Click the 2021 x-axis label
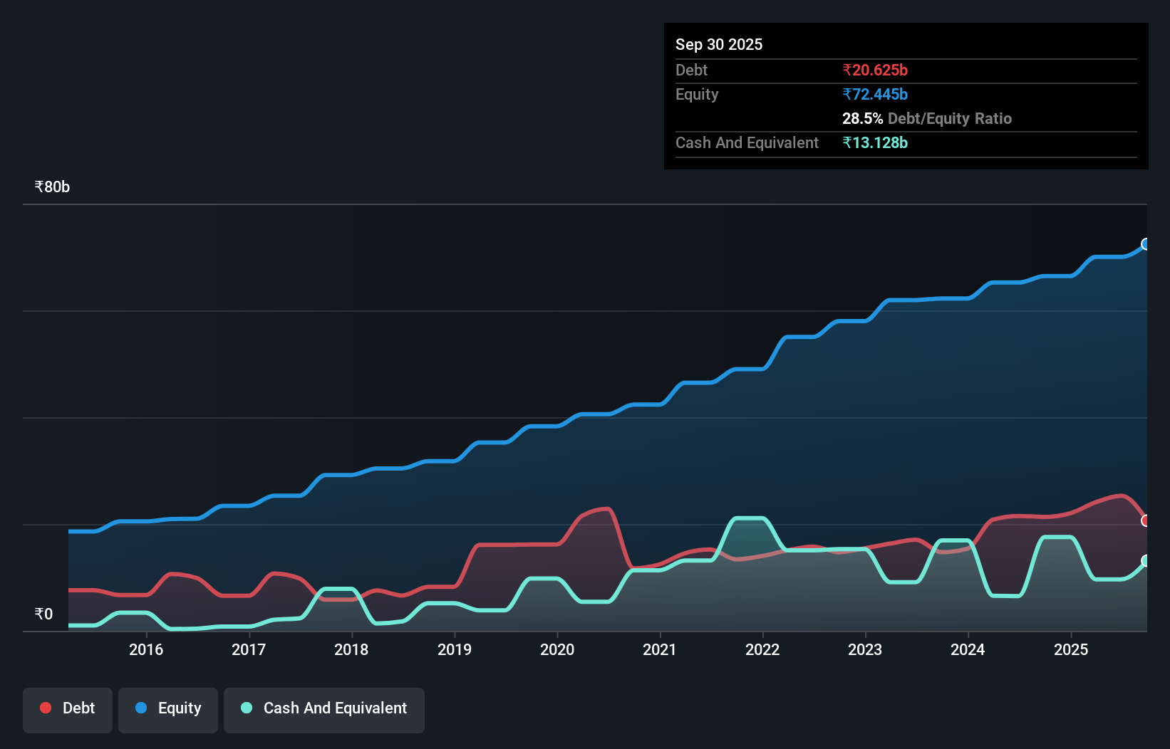This screenshot has width=1170, height=749. coord(660,649)
